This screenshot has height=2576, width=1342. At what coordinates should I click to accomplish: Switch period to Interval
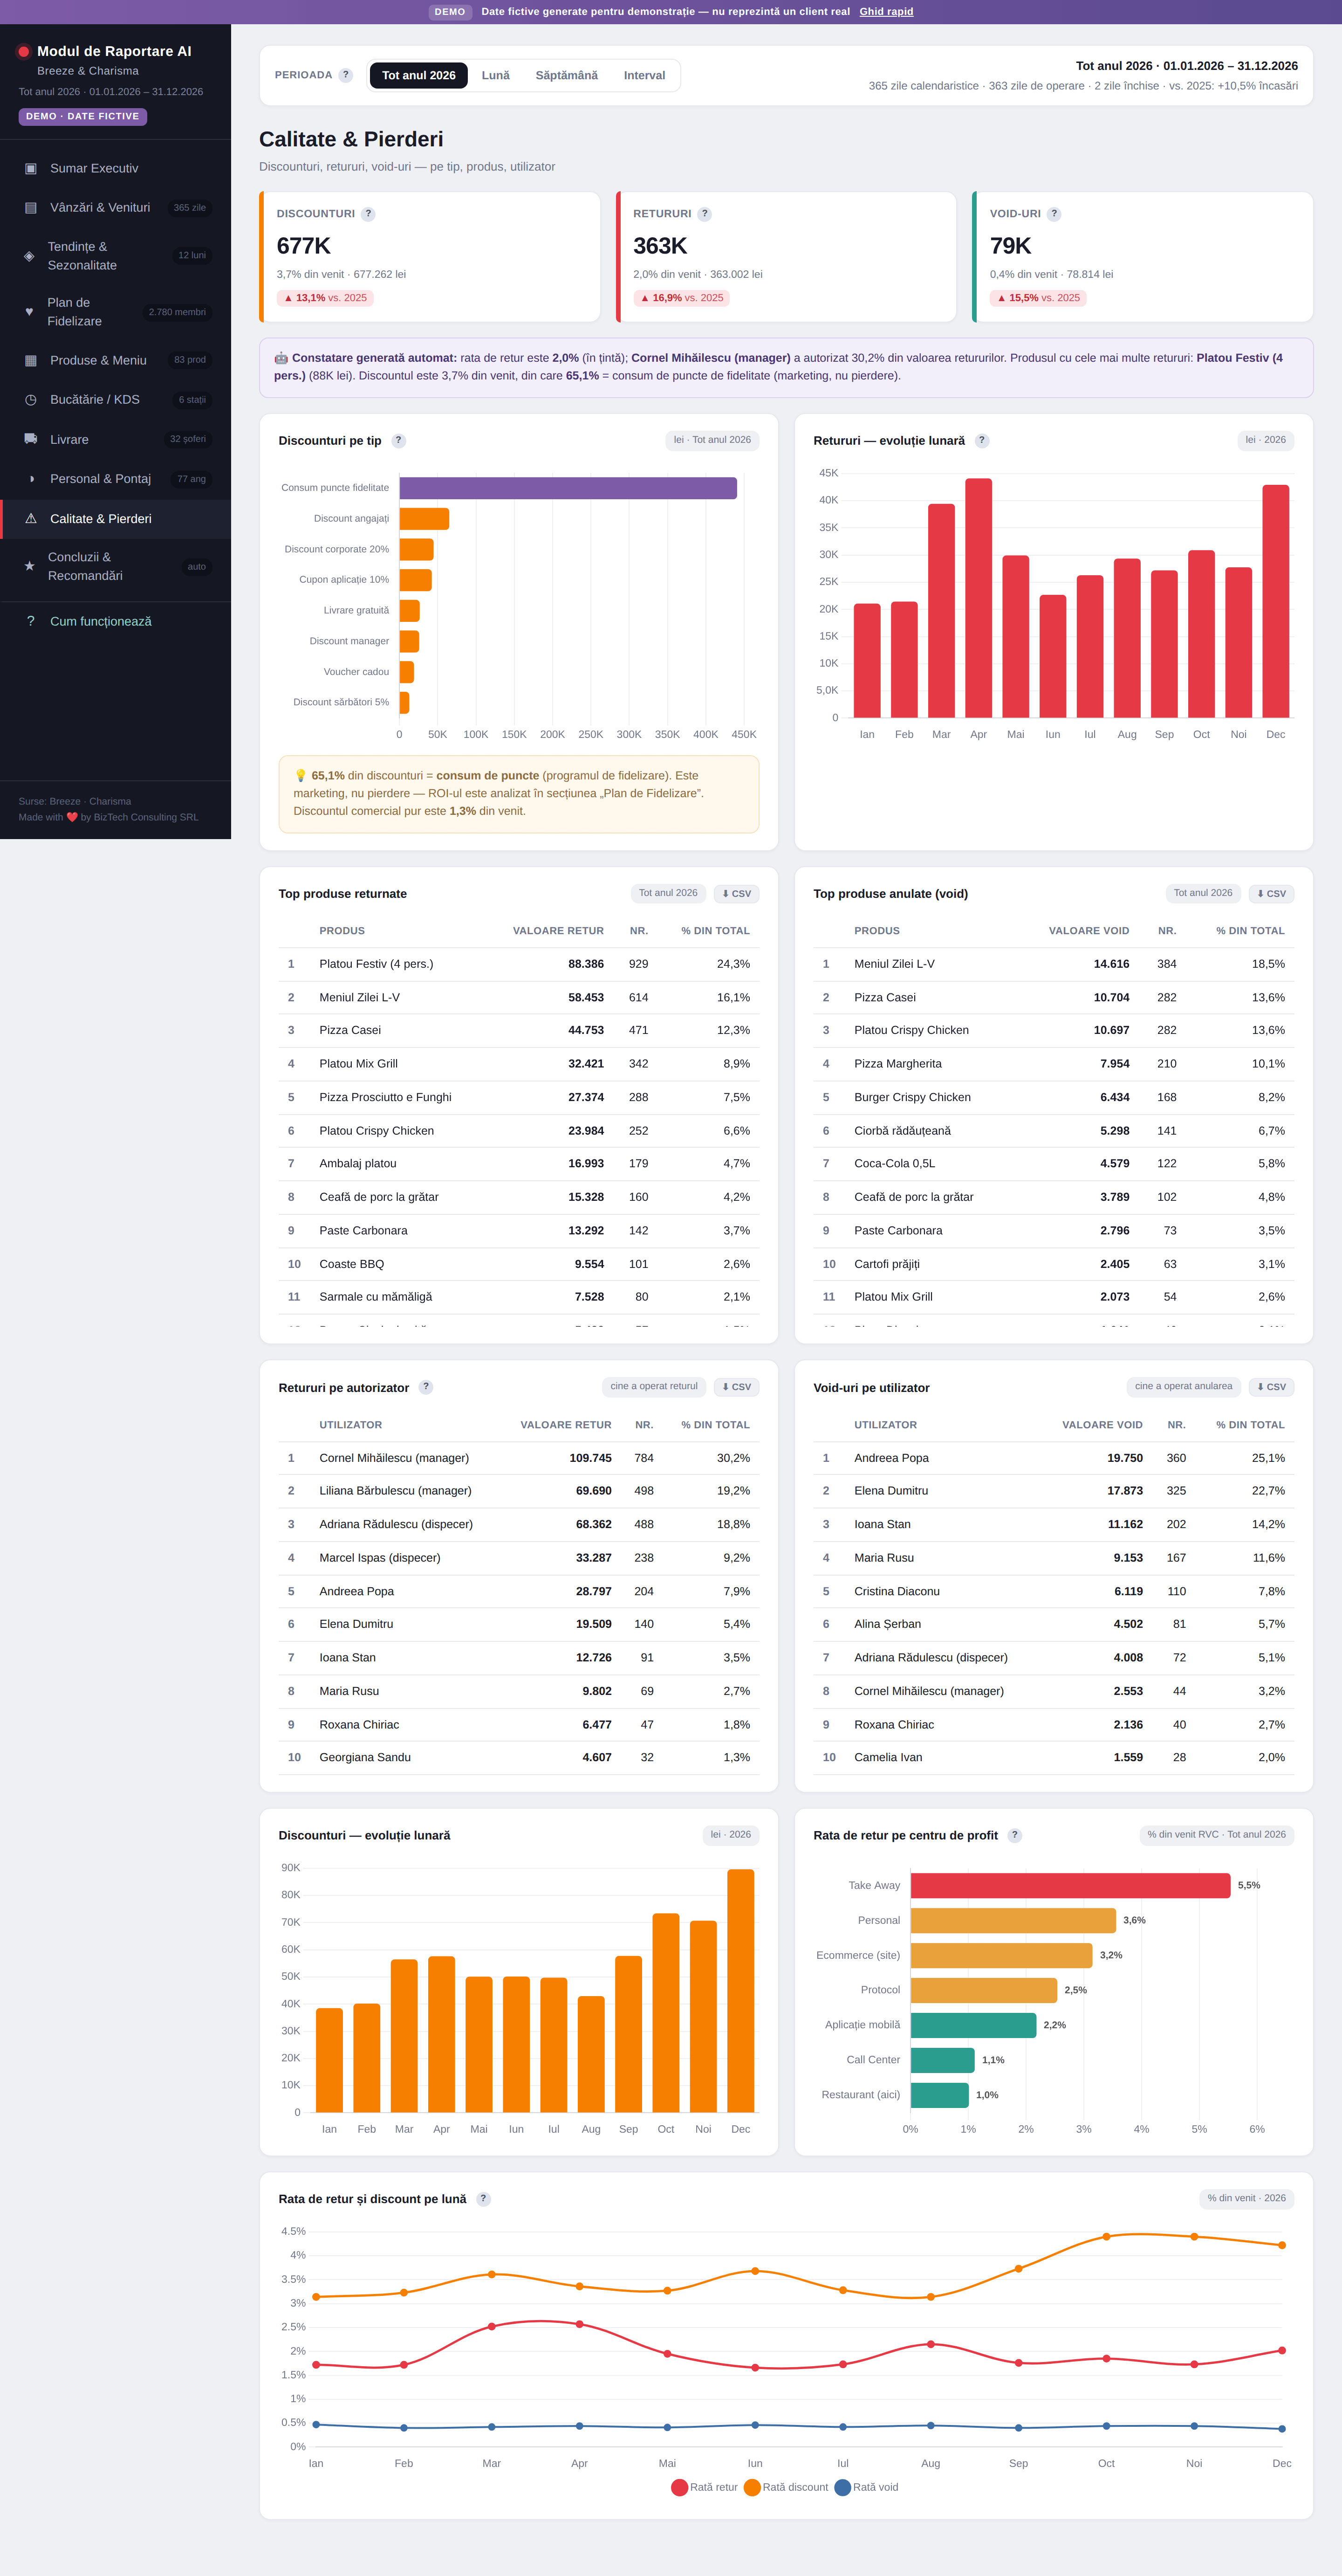(x=644, y=75)
